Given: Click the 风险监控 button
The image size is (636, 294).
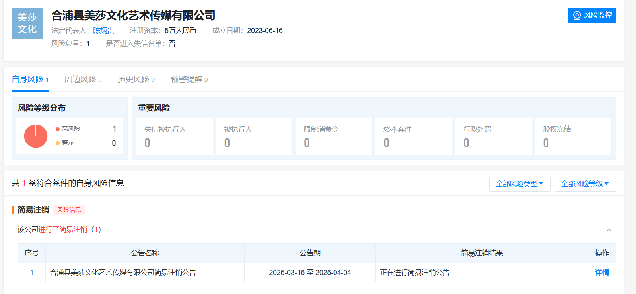Looking at the screenshot, I should click(x=591, y=16).
